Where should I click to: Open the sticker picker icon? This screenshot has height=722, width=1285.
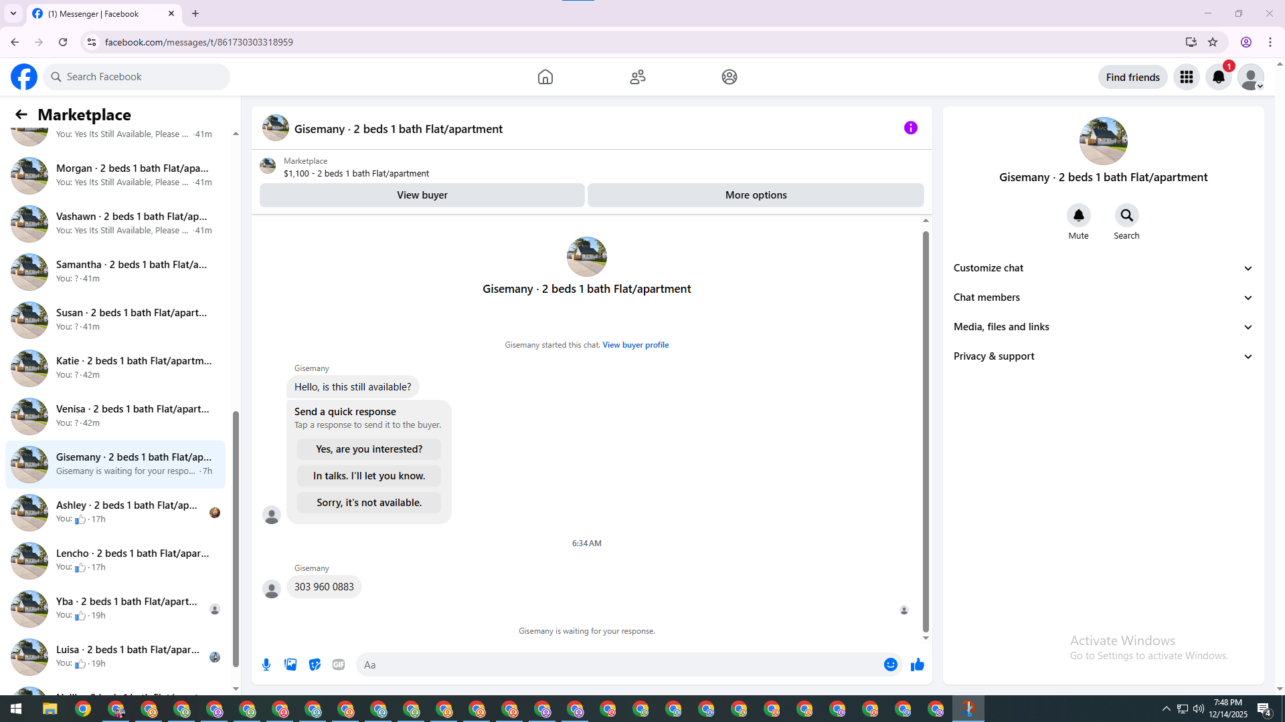click(x=315, y=665)
